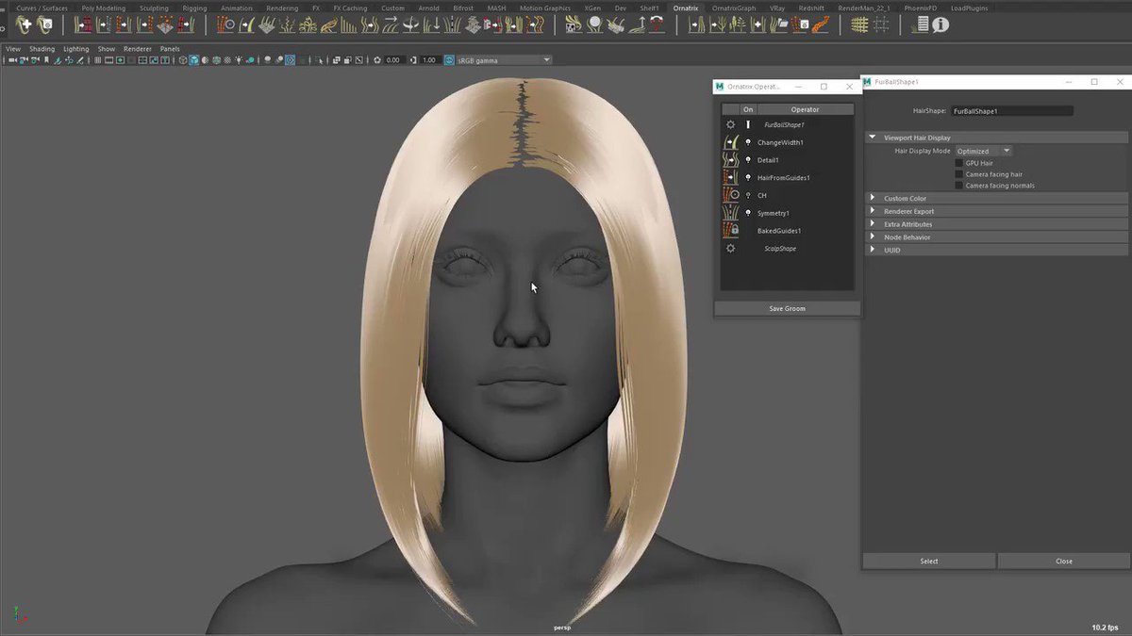Screen dimensions: 1132x636
Task: Click the info speech-bubble icon on the shelf
Action: pyautogui.click(x=941, y=25)
